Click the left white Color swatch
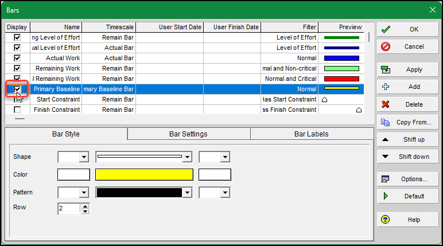The image size is (443, 246). click(x=73, y=174)
